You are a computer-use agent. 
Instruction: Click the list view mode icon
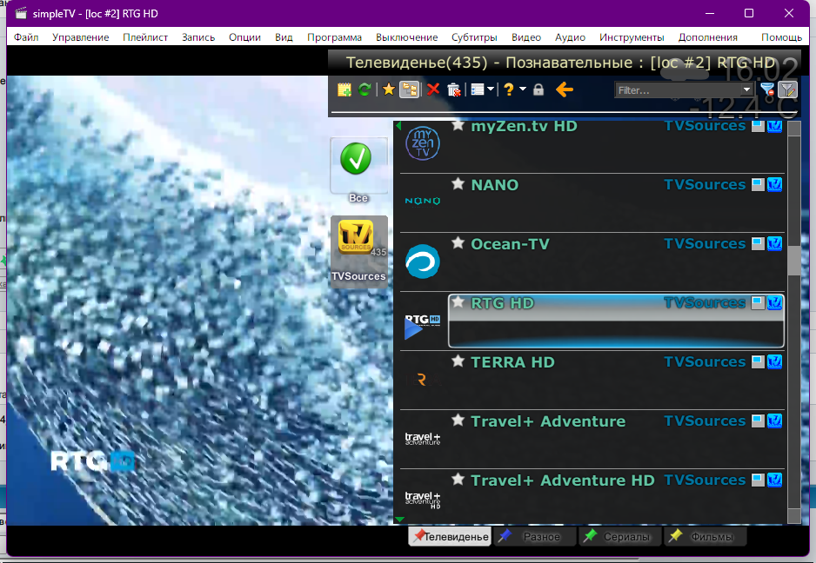click(x=478, y=90)
